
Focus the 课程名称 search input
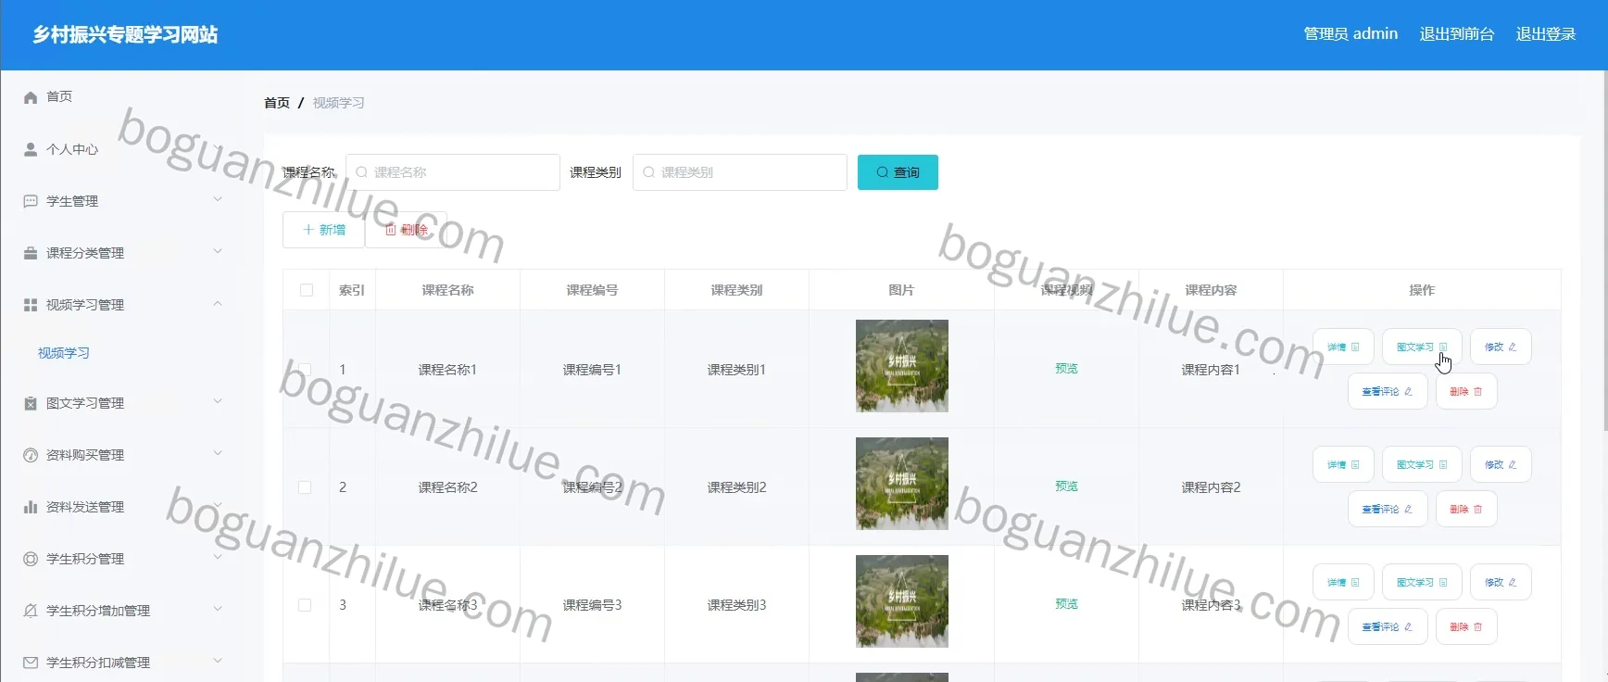(453, 172)
